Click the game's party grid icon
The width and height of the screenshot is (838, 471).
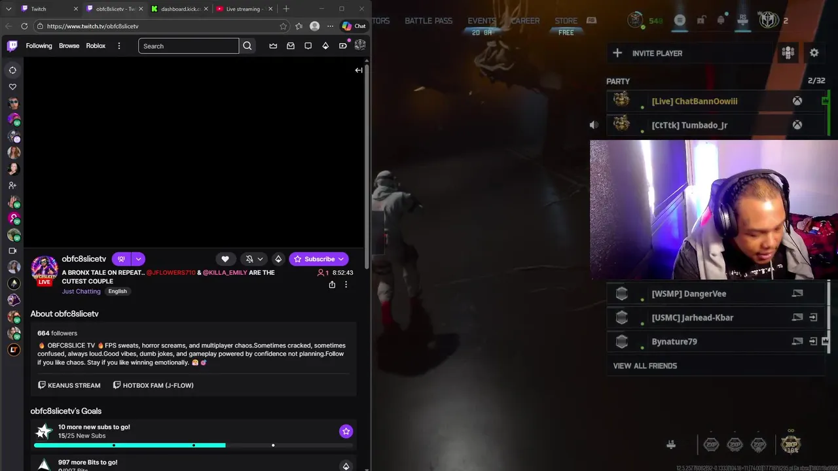[x=788, y=53]
